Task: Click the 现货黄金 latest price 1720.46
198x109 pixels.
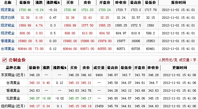Action: click(25, 10)
